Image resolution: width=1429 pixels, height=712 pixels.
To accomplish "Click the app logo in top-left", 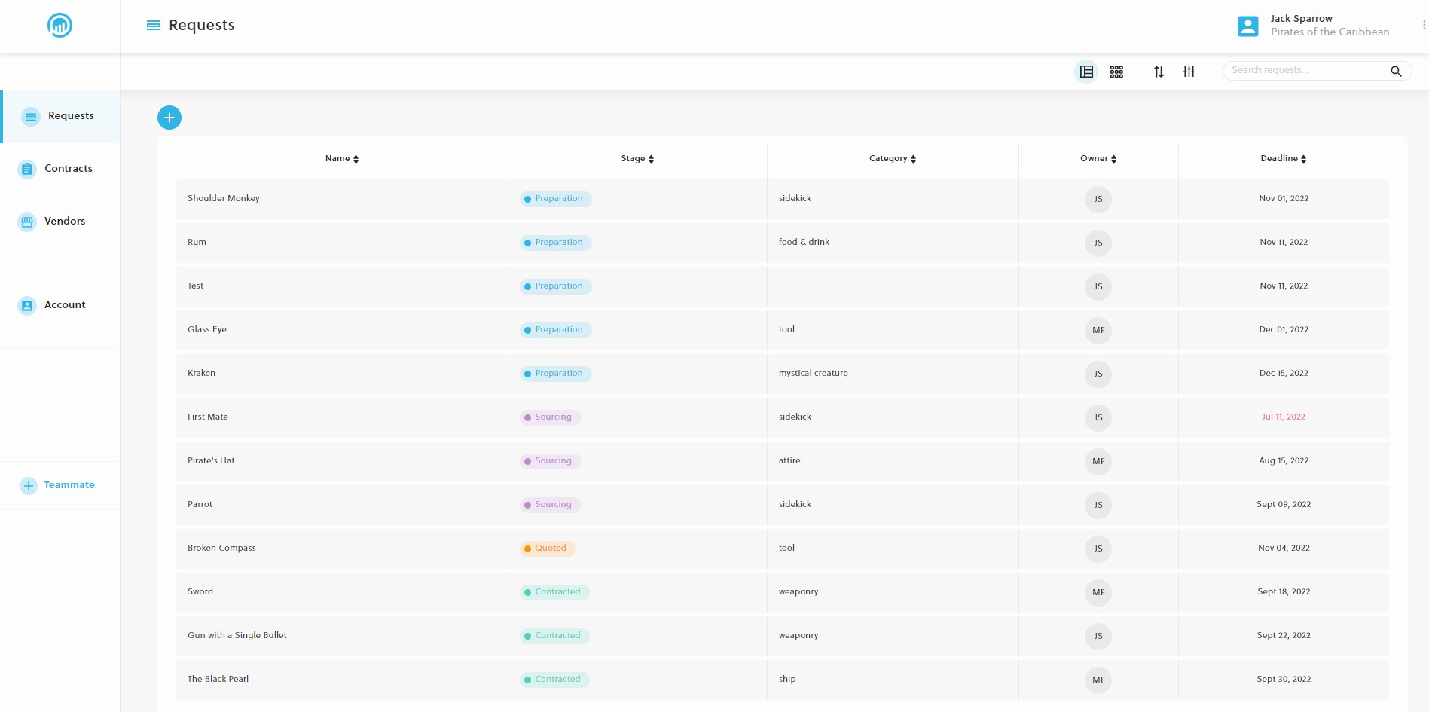I will click(60, 26).
